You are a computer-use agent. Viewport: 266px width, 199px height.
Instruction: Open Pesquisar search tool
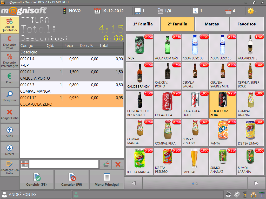pos(10,96)
